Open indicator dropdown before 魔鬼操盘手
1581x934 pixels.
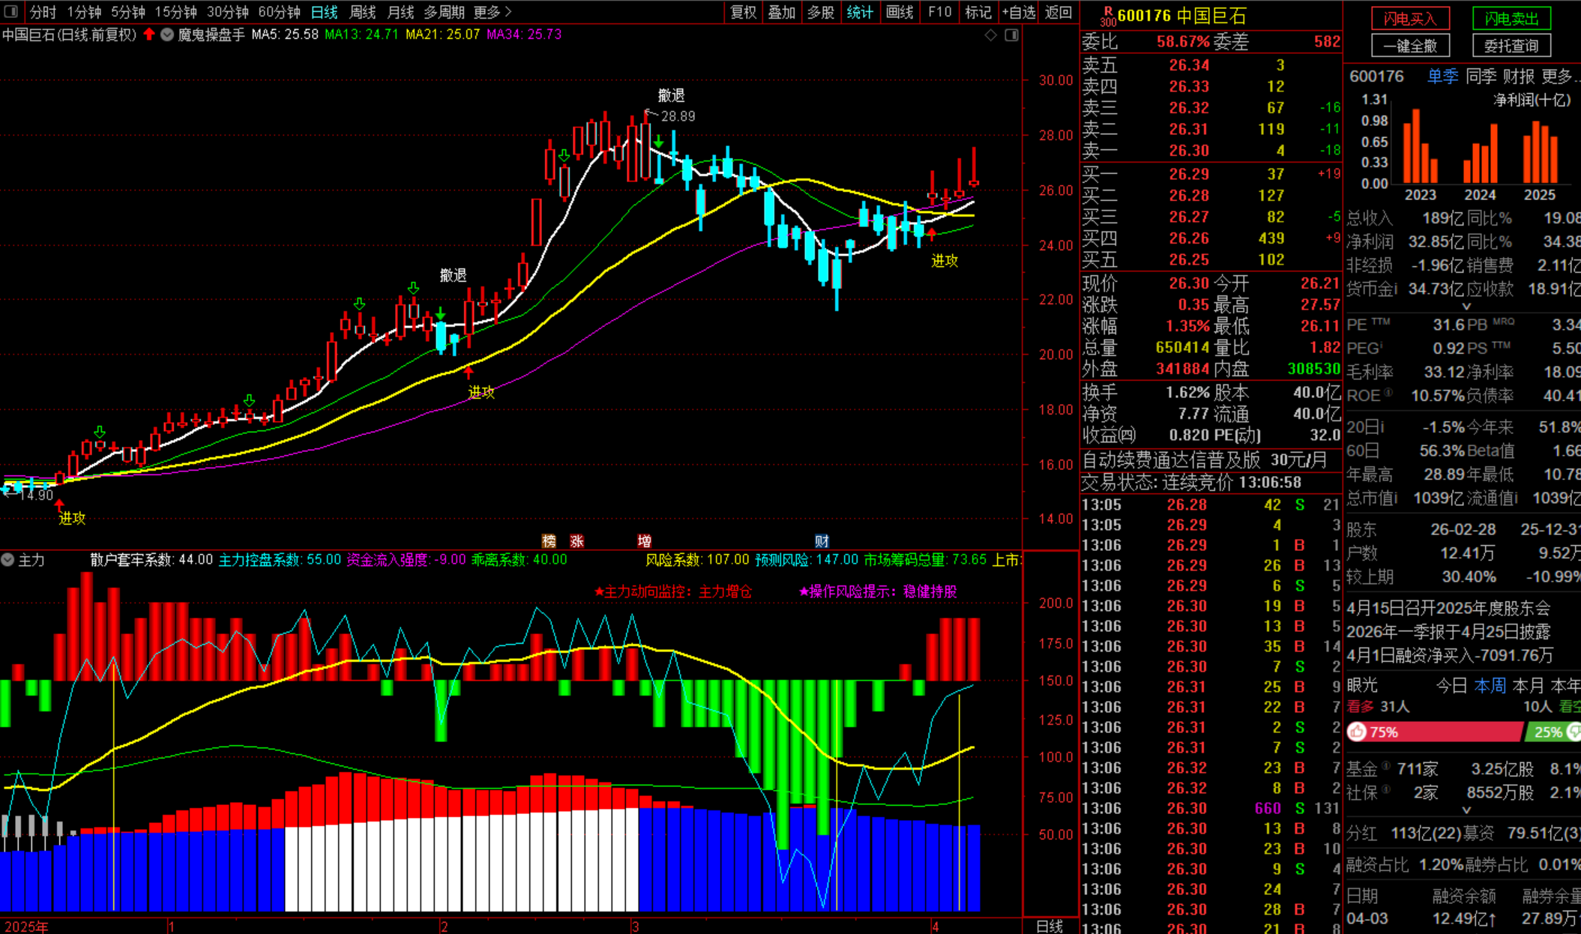point(167,34)
